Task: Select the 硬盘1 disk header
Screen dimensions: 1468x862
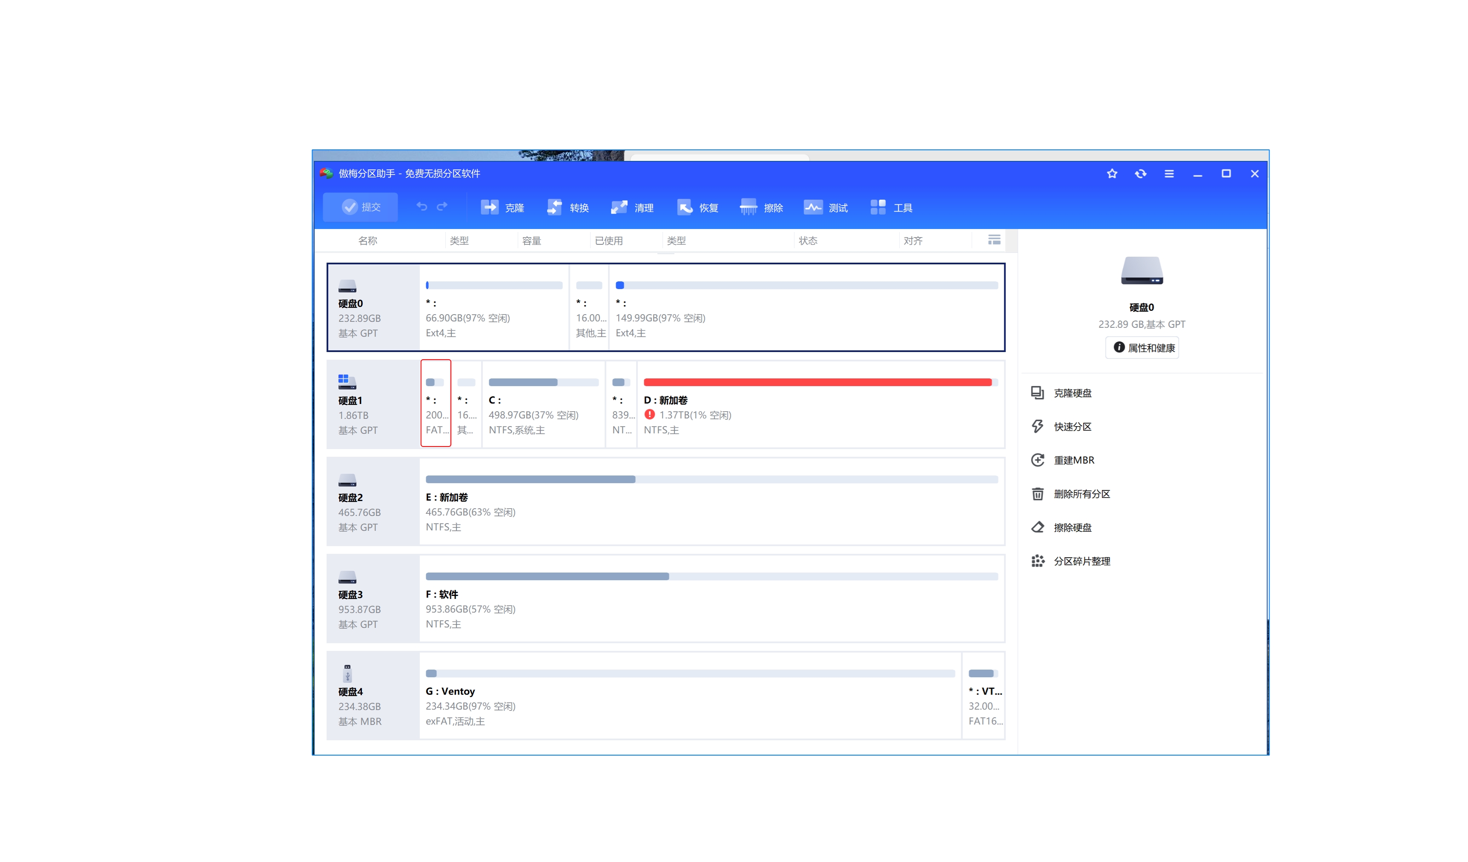Action: coord(373,405)
